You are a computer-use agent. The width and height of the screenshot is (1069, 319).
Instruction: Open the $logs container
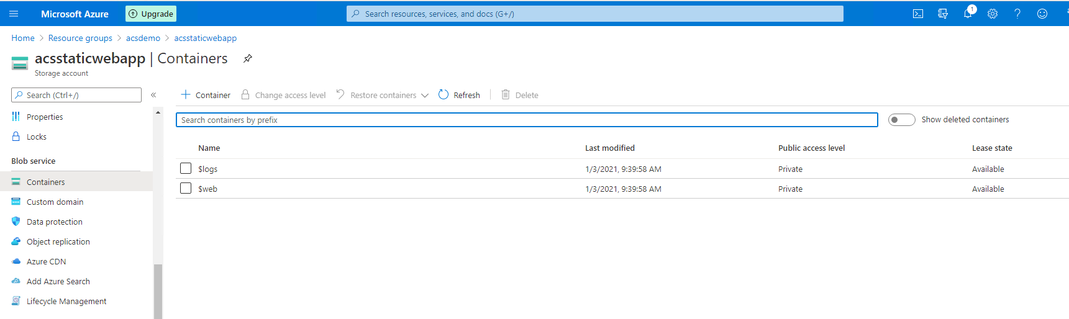(207, 169)
